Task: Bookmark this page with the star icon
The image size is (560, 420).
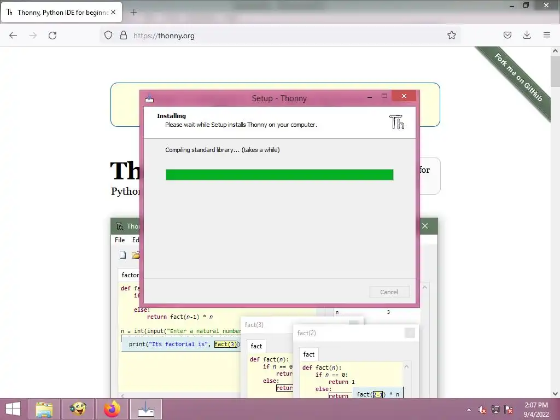Action: tap(451, 36)
